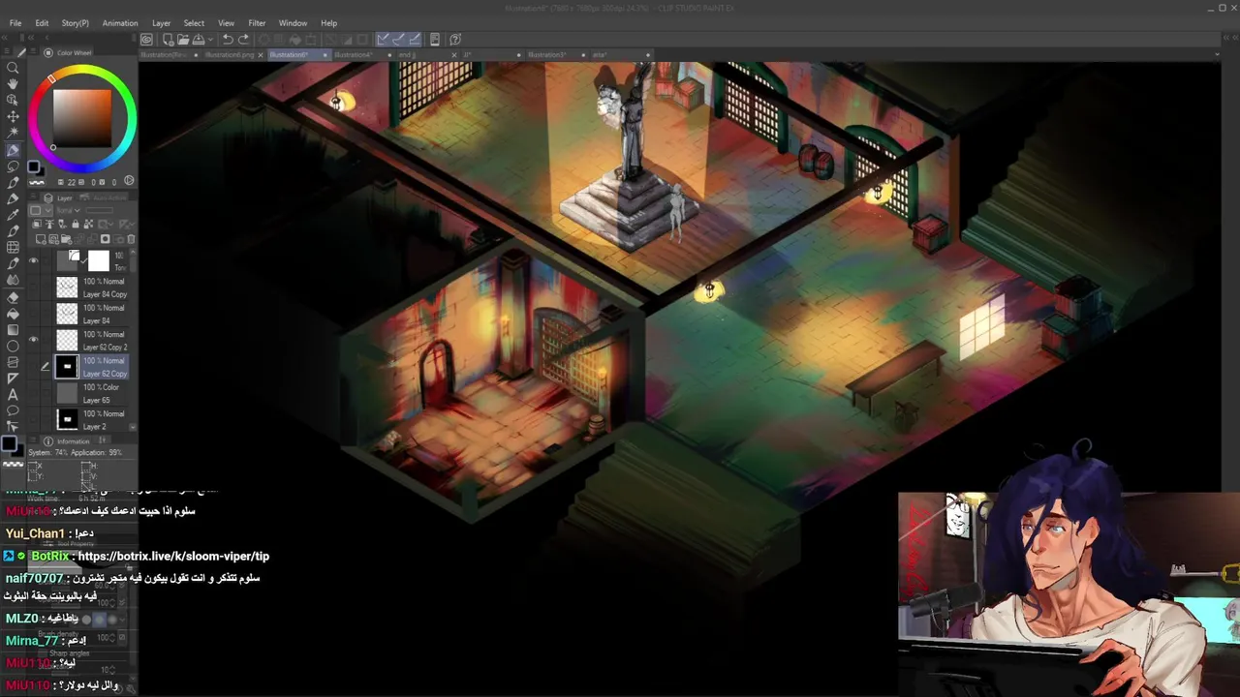
Task: Open the Animation menu
Action: click(x=120, y=23)
